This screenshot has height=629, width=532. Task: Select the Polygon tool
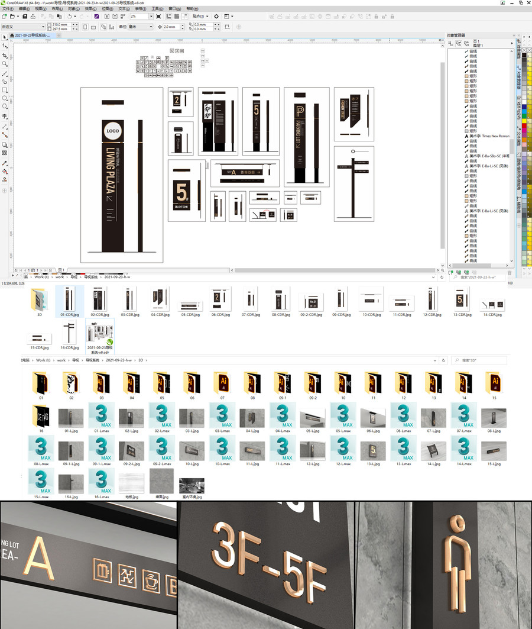coord(4,107)
